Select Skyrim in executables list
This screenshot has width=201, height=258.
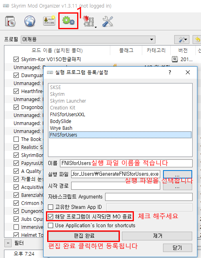(120, 94)
